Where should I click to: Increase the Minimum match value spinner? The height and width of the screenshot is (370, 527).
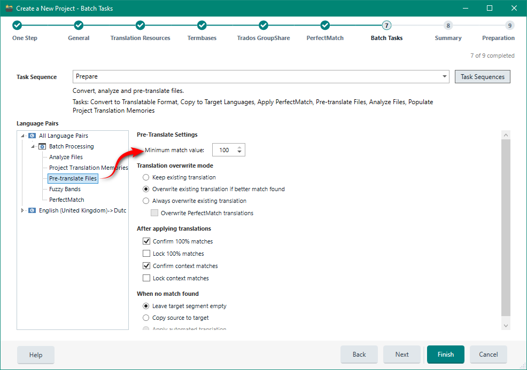click(x=239, y=147)
